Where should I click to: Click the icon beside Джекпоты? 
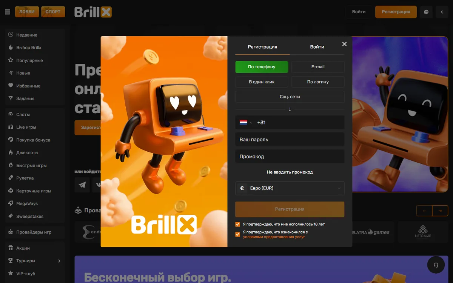[11, 152]
